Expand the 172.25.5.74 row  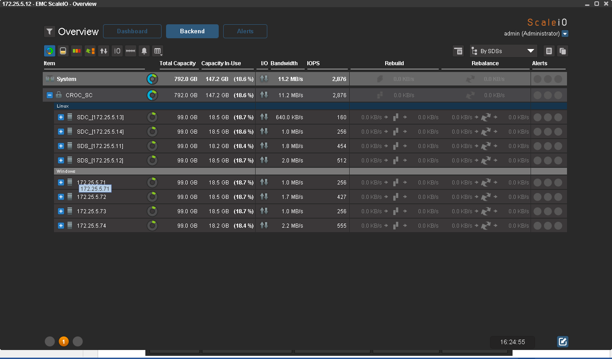click(61, 226)
